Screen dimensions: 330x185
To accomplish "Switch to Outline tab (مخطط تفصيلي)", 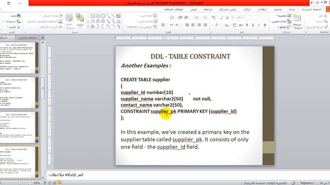I will 27,38.
